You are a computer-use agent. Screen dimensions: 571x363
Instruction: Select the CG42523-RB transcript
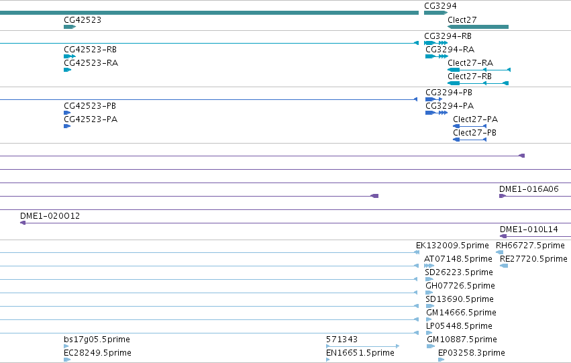point(70,56)
